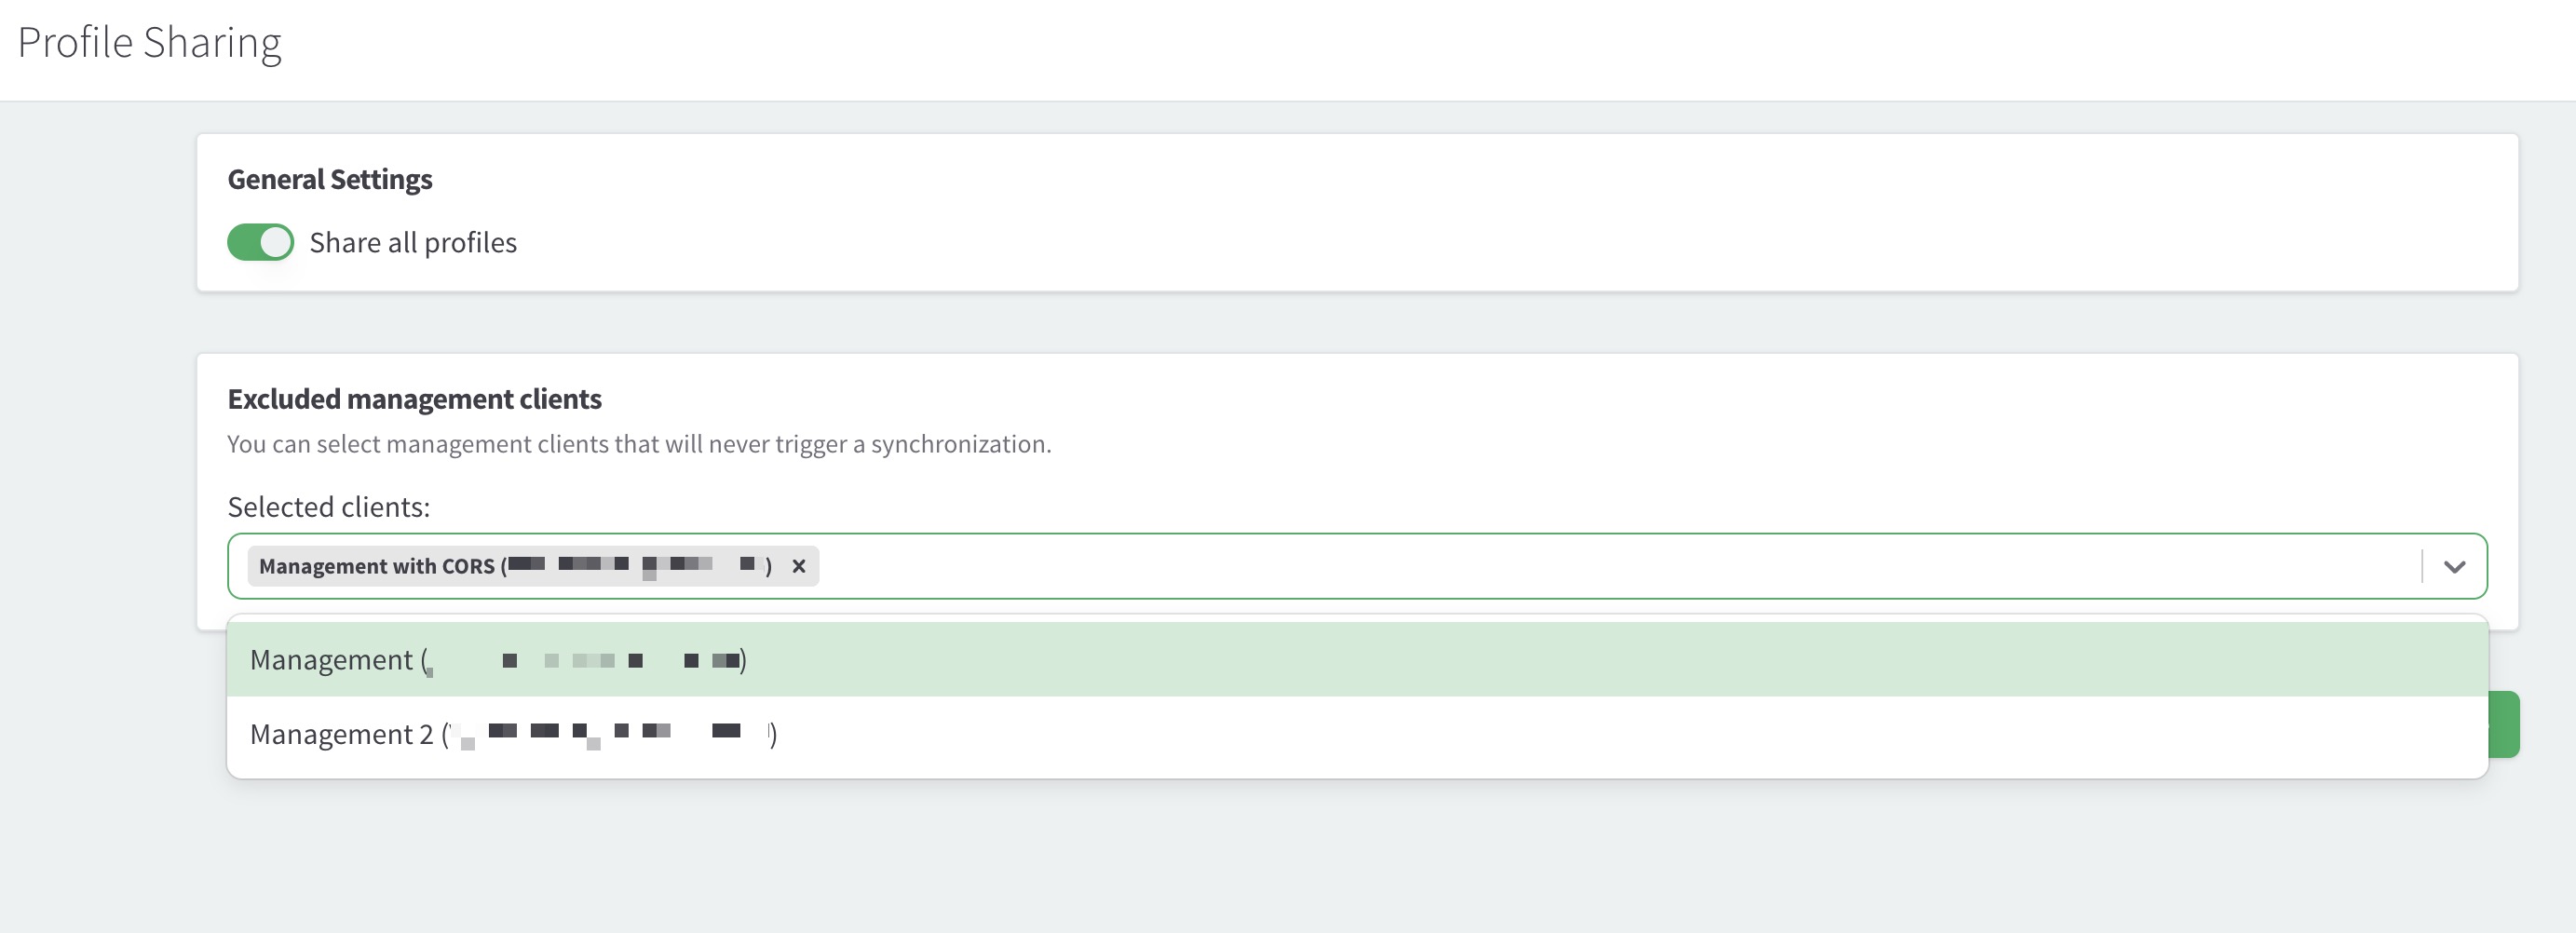The height and width of the screenshot is (933, 2576).
Task: Click the Selected clients label
Action: (328, 507)
